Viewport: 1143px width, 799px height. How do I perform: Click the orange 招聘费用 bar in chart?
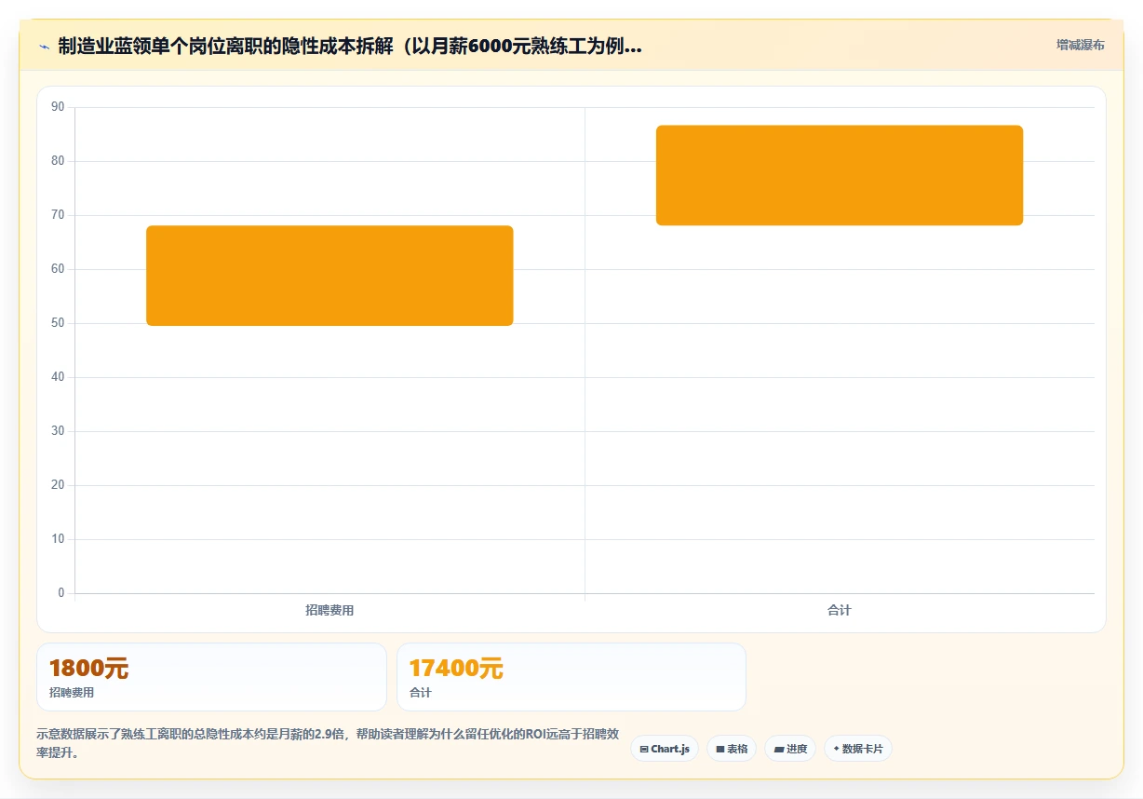point(329,276)
